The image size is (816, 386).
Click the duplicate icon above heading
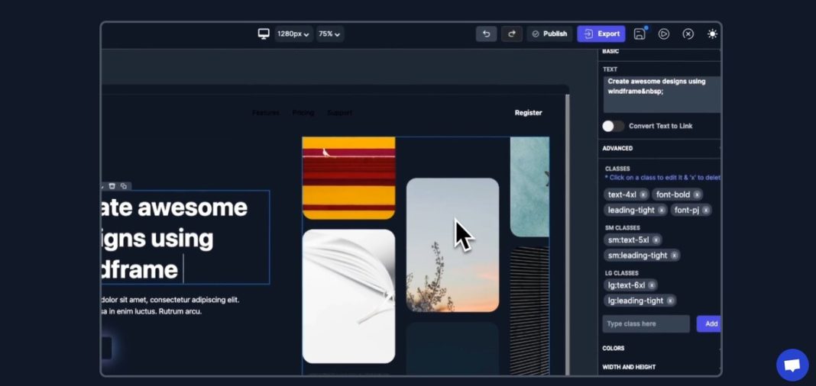click(x=123, y=186)
